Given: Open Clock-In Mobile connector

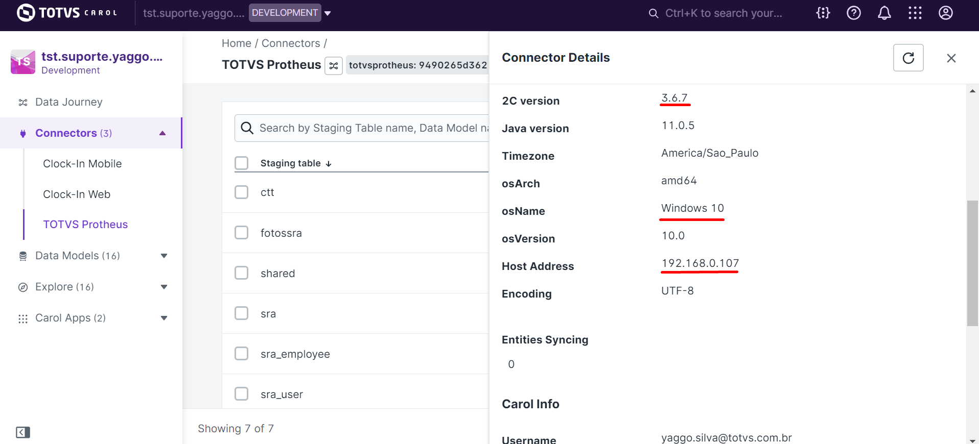Looking at the screenshot, I should 82,164.
